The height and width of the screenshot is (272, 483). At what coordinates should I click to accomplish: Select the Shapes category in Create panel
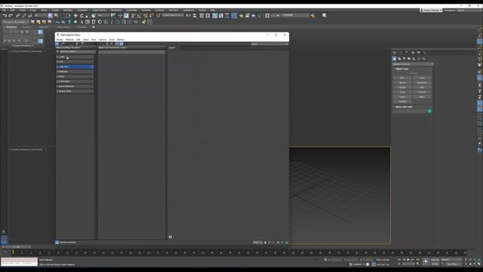click(399, 59)
